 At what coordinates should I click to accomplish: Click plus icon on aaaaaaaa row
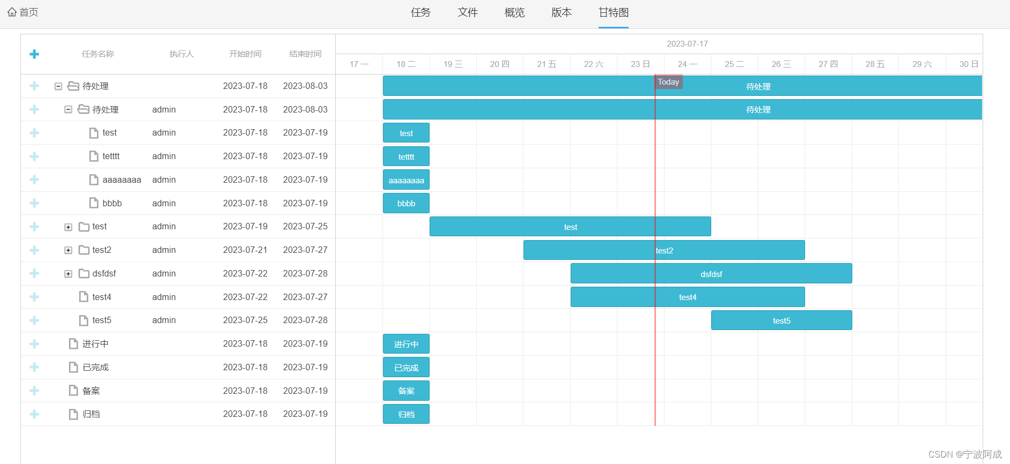34,179
